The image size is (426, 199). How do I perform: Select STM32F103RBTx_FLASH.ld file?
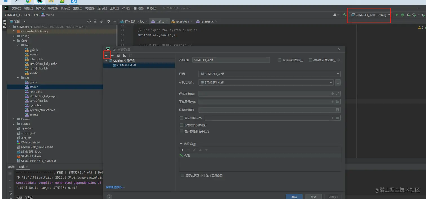(x=38, y=161)
